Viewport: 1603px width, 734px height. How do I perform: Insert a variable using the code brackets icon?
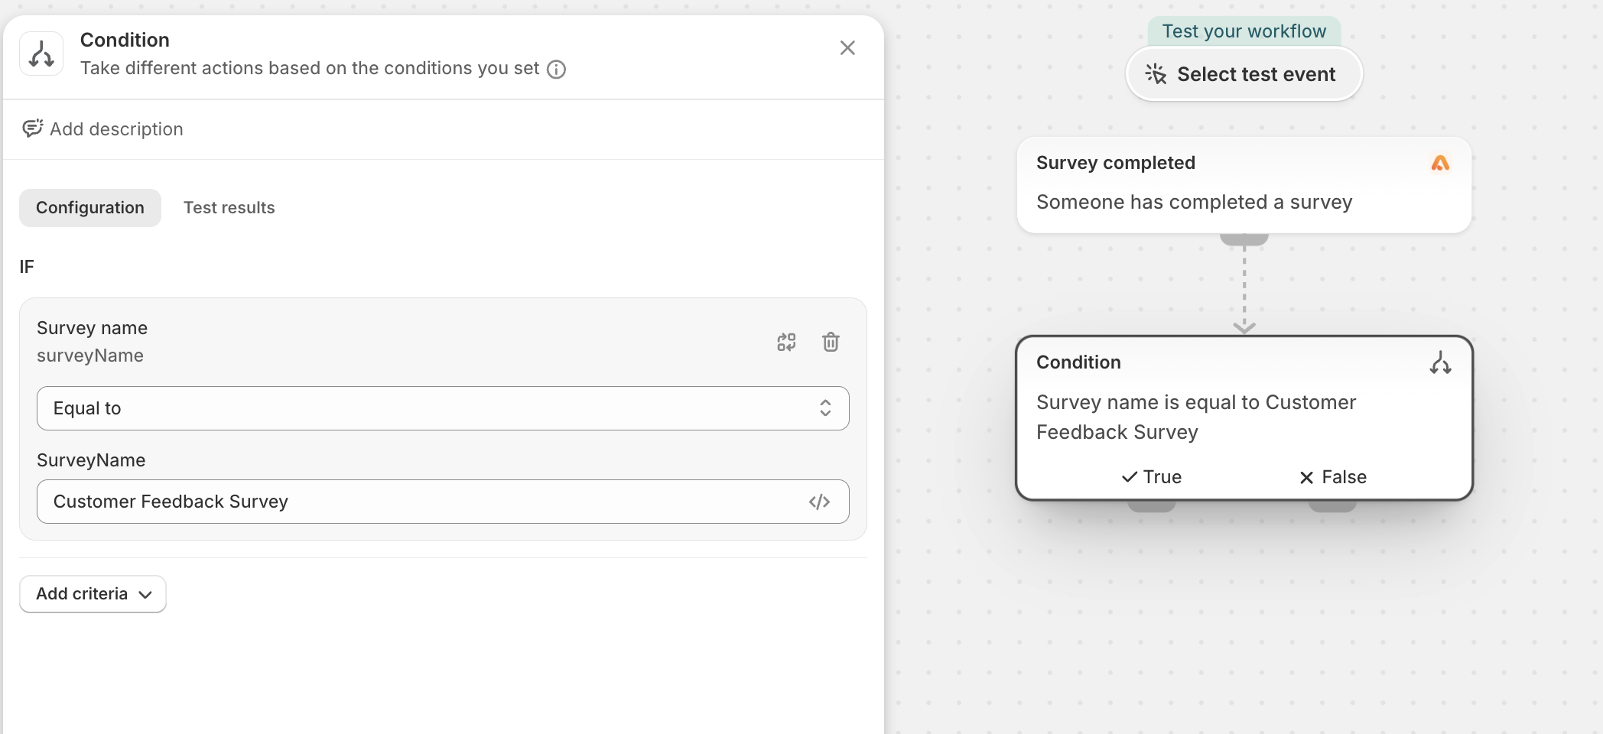tap(819, 502)
